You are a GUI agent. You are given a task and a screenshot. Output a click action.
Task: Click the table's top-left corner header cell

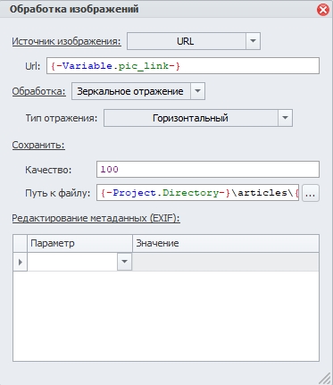pyautogui.click(x=21, y=243)
